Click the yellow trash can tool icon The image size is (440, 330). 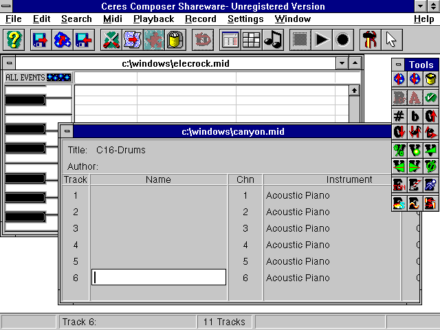(431, 79)
